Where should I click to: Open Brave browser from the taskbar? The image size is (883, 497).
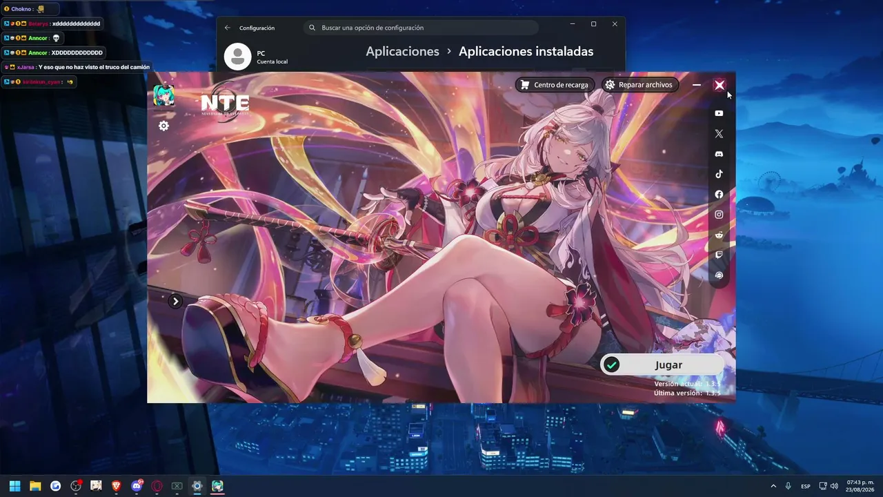[117, 486]
